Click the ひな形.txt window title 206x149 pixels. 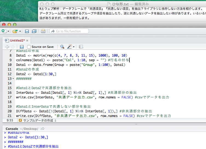click(120, 4)
